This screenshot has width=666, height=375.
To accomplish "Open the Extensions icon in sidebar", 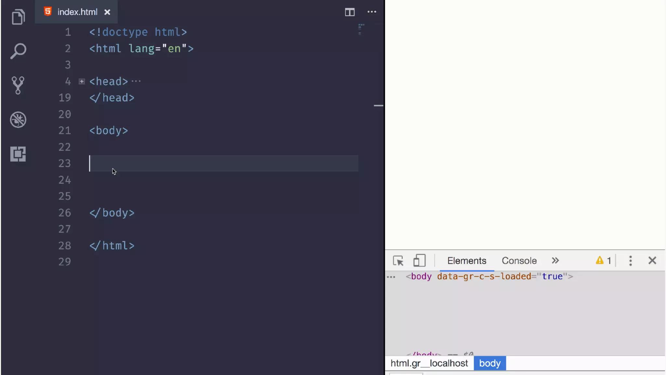I will tap(18, 154).
